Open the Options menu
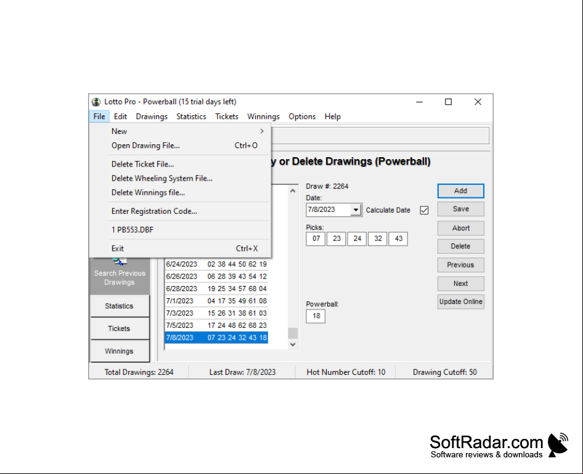 pos(302,116)
